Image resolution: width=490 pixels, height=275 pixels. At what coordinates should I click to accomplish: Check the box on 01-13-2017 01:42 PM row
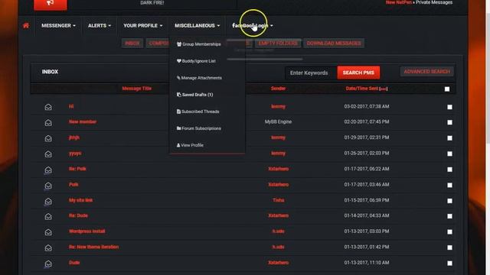coord(449,247)
